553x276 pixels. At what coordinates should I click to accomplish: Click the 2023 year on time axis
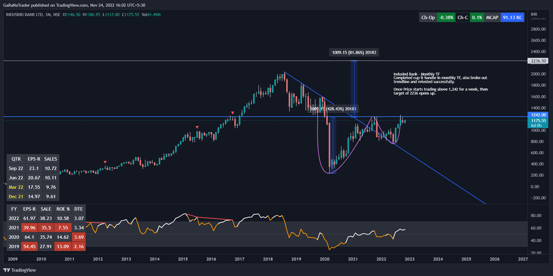click(410, 259)
